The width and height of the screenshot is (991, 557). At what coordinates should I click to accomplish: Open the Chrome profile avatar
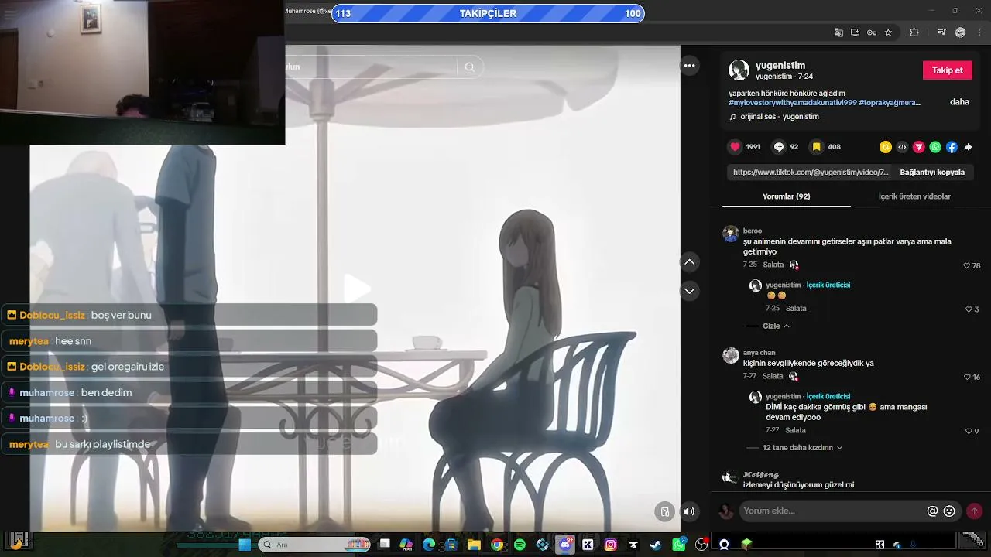pyautogui.click(x=961, y=32)
